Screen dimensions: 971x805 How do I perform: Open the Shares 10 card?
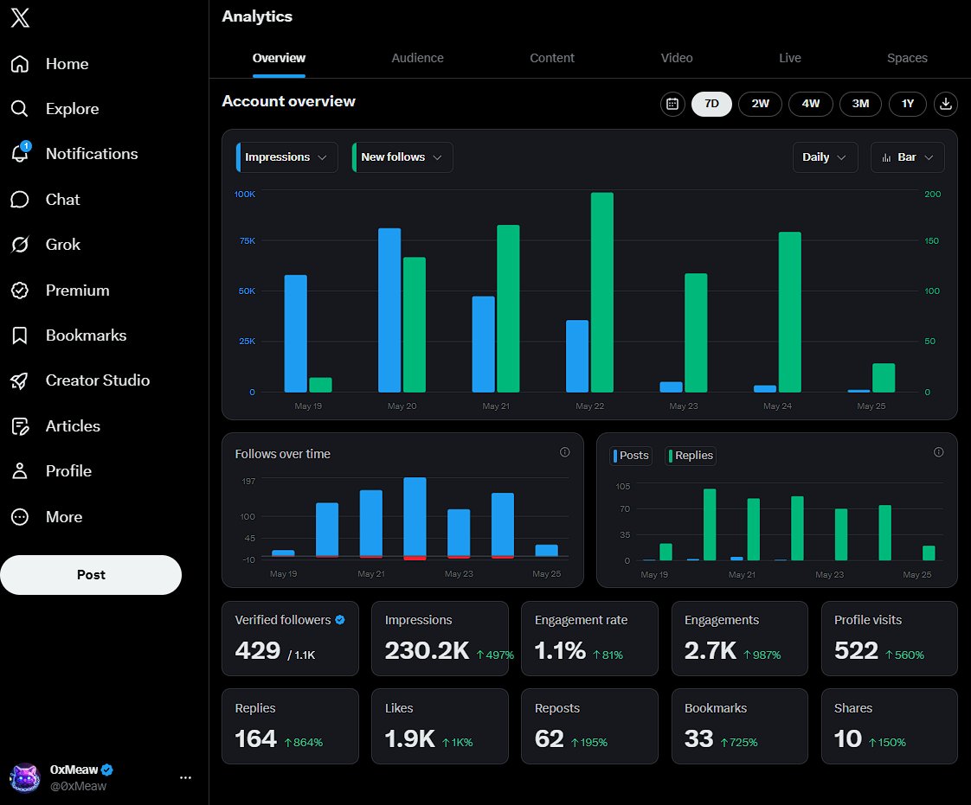coord(890,726)
